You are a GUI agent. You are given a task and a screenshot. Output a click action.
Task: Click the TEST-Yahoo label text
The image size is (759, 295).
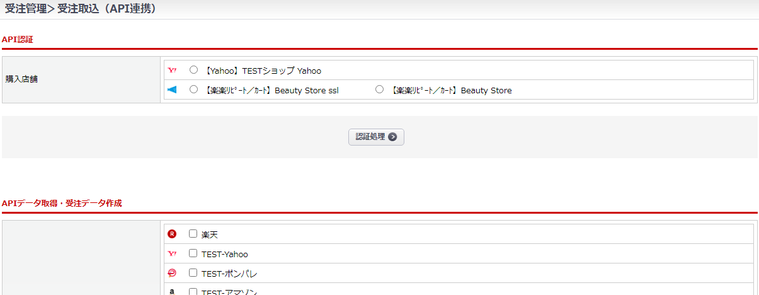225,254
